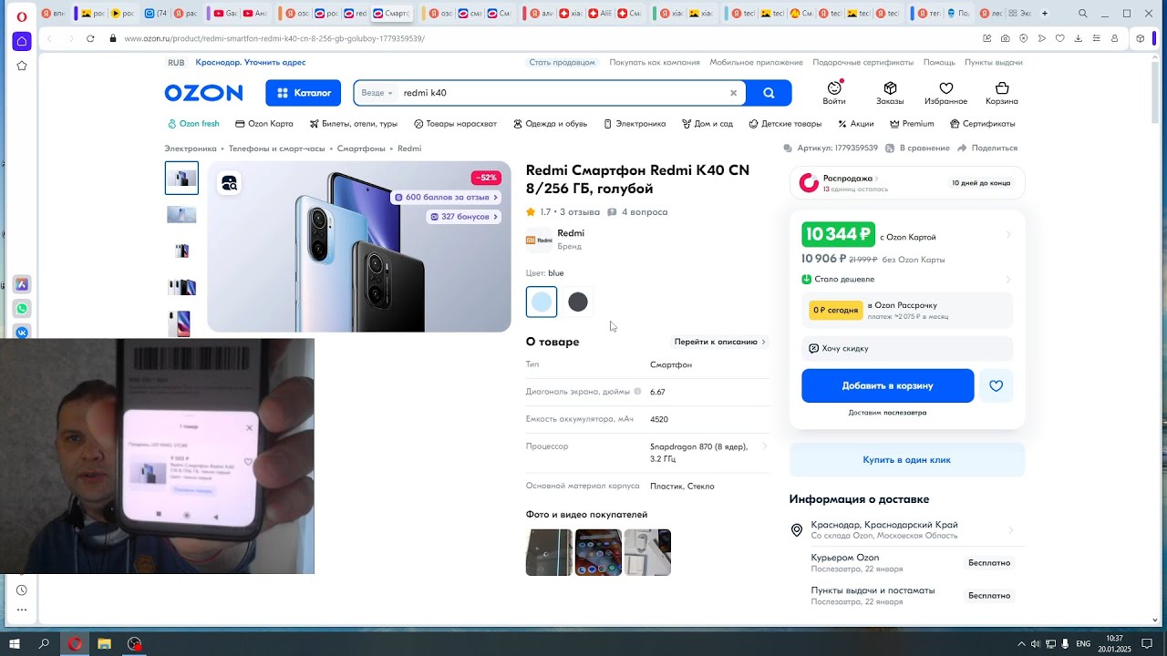Search open tabs with magnifier icon
Image resolution: width=1167 pixels, height=656 pixels.
tap(1082, 14)
